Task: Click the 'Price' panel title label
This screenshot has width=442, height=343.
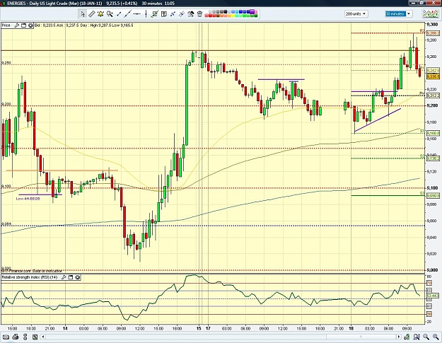Action: coord(6,25)
